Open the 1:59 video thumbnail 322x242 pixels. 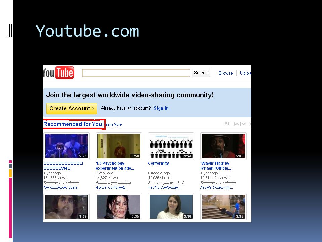(x=66, y=207)
